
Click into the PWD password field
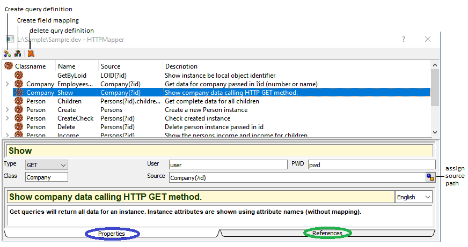click(371, 164)
